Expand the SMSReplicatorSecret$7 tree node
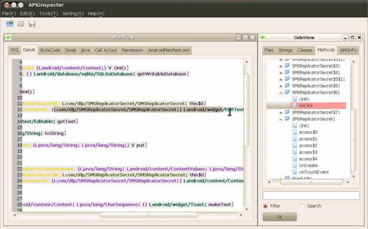This screenshot has width=368, height=229. point(281,113)
